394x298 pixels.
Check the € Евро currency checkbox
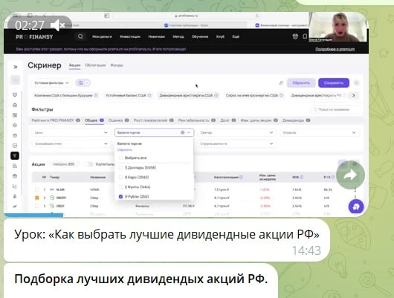pos(120,178)
